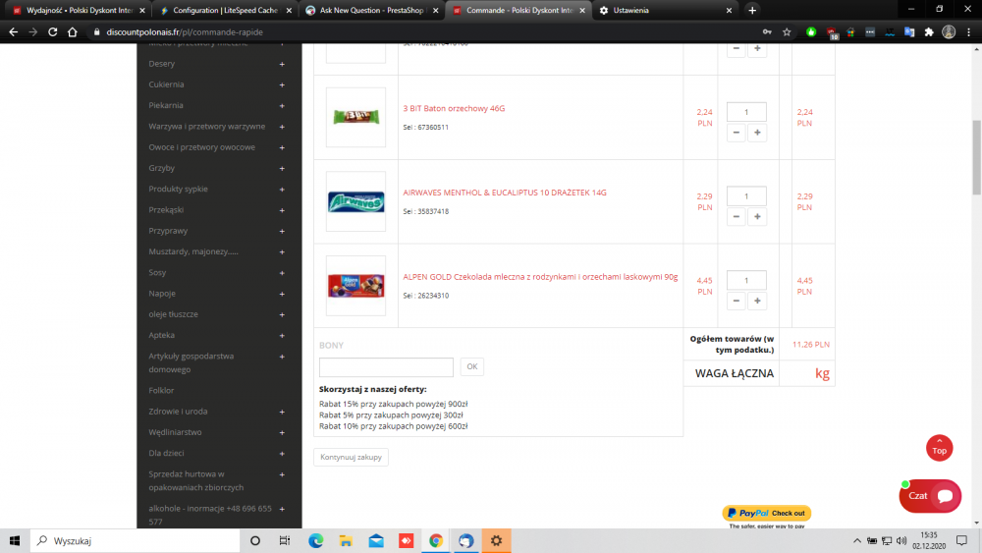The image size is (982, 553).
Task: Switch to Chrome on the taskbar
Action: point(436,540)
